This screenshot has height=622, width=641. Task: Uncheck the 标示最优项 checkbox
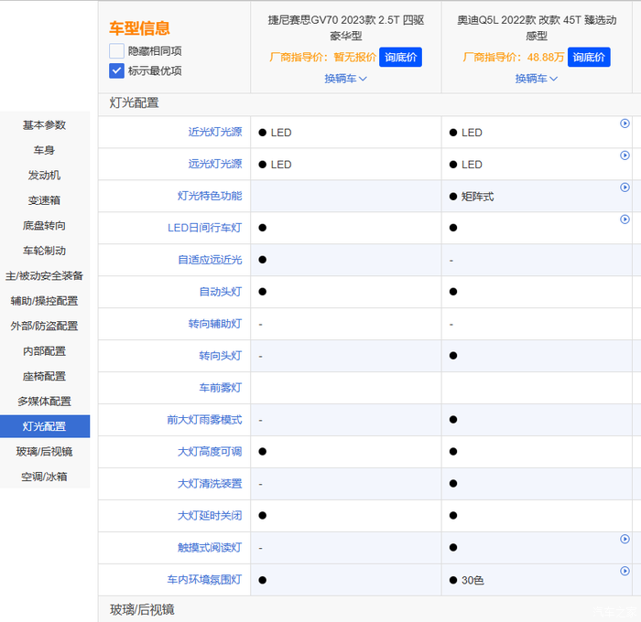pos(116,70)
